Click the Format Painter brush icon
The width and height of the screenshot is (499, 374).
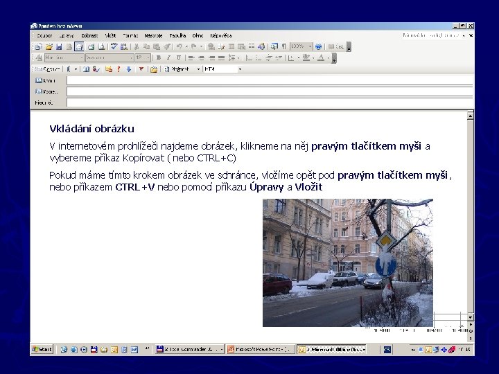[167, 47]
